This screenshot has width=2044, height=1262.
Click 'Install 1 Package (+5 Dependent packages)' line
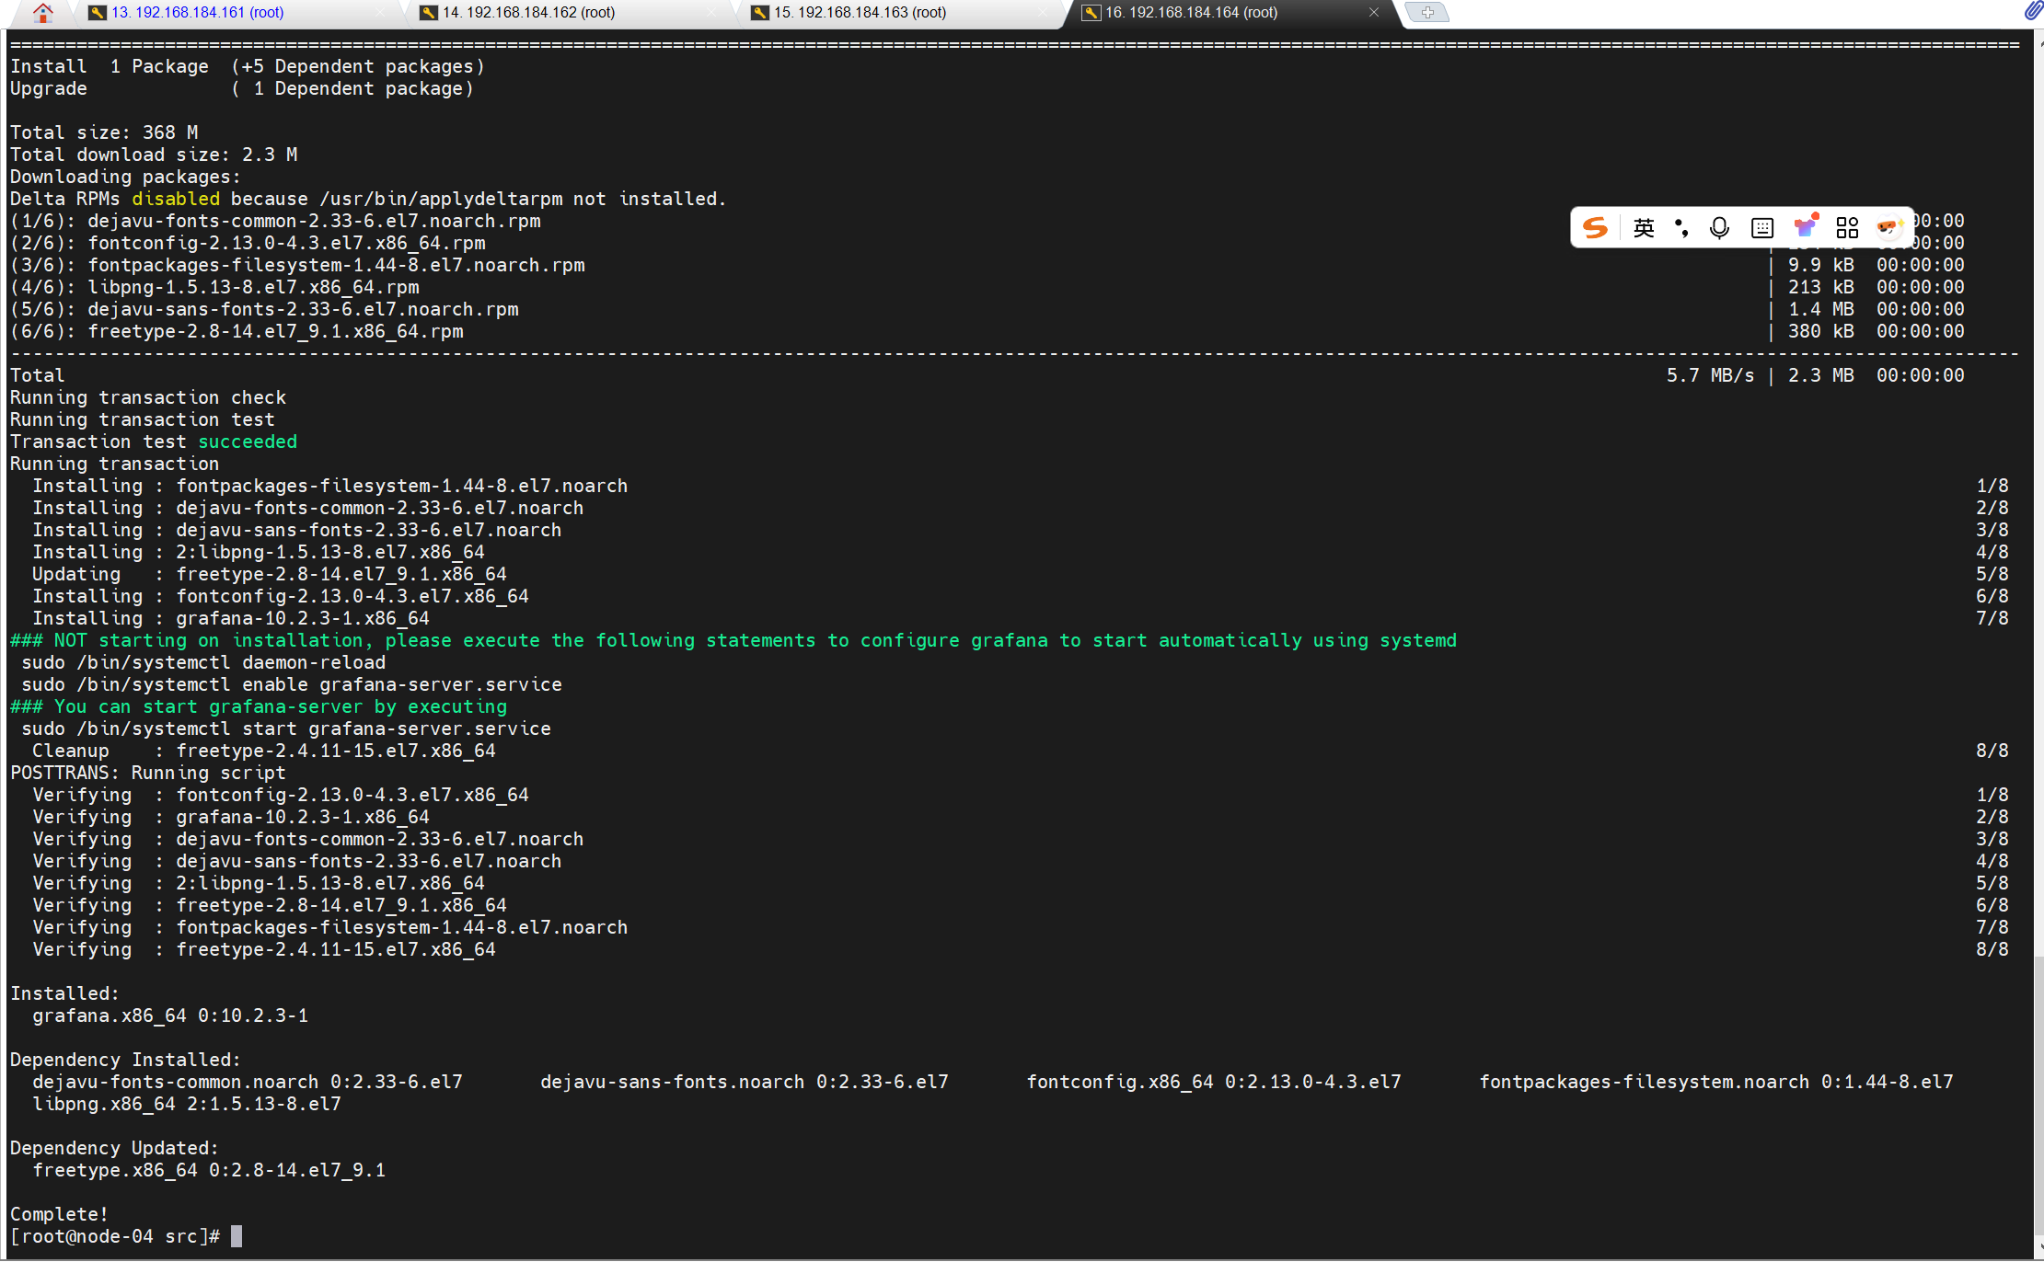(x=248, y=66)
